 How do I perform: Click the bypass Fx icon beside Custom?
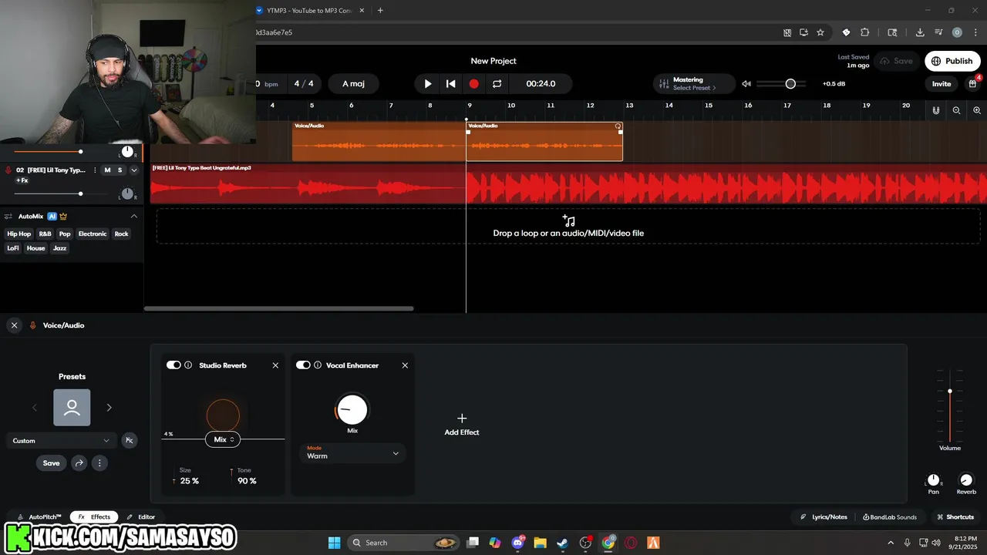coord(130,441)
